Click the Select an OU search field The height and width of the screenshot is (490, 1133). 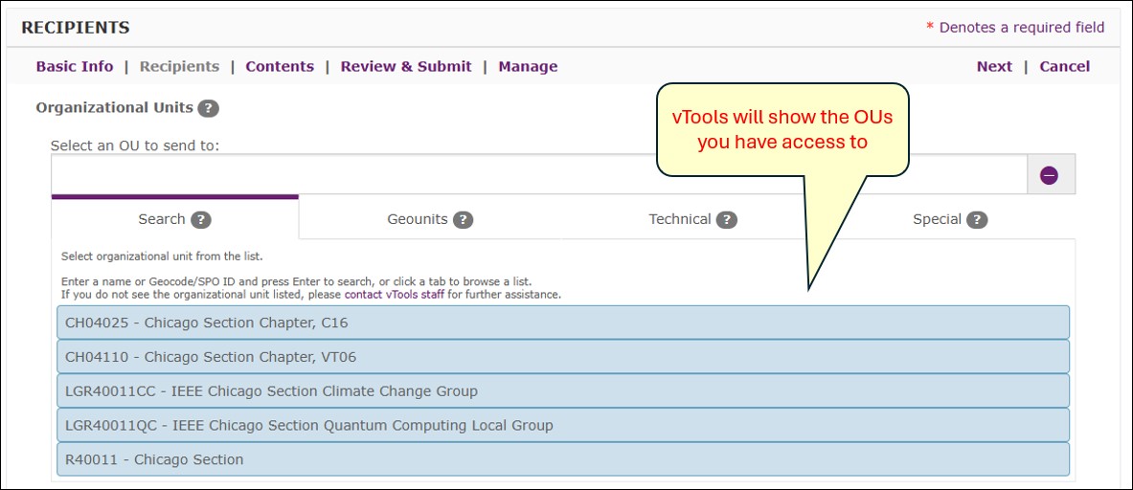539,174
